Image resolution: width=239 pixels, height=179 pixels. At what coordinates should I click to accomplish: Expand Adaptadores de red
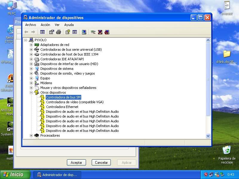point(31,45)
